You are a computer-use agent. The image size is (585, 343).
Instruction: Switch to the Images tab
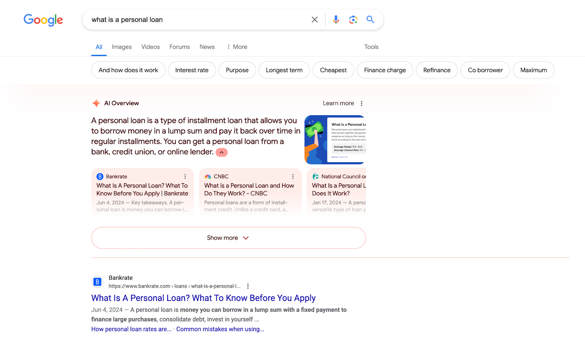coord(122,47)
